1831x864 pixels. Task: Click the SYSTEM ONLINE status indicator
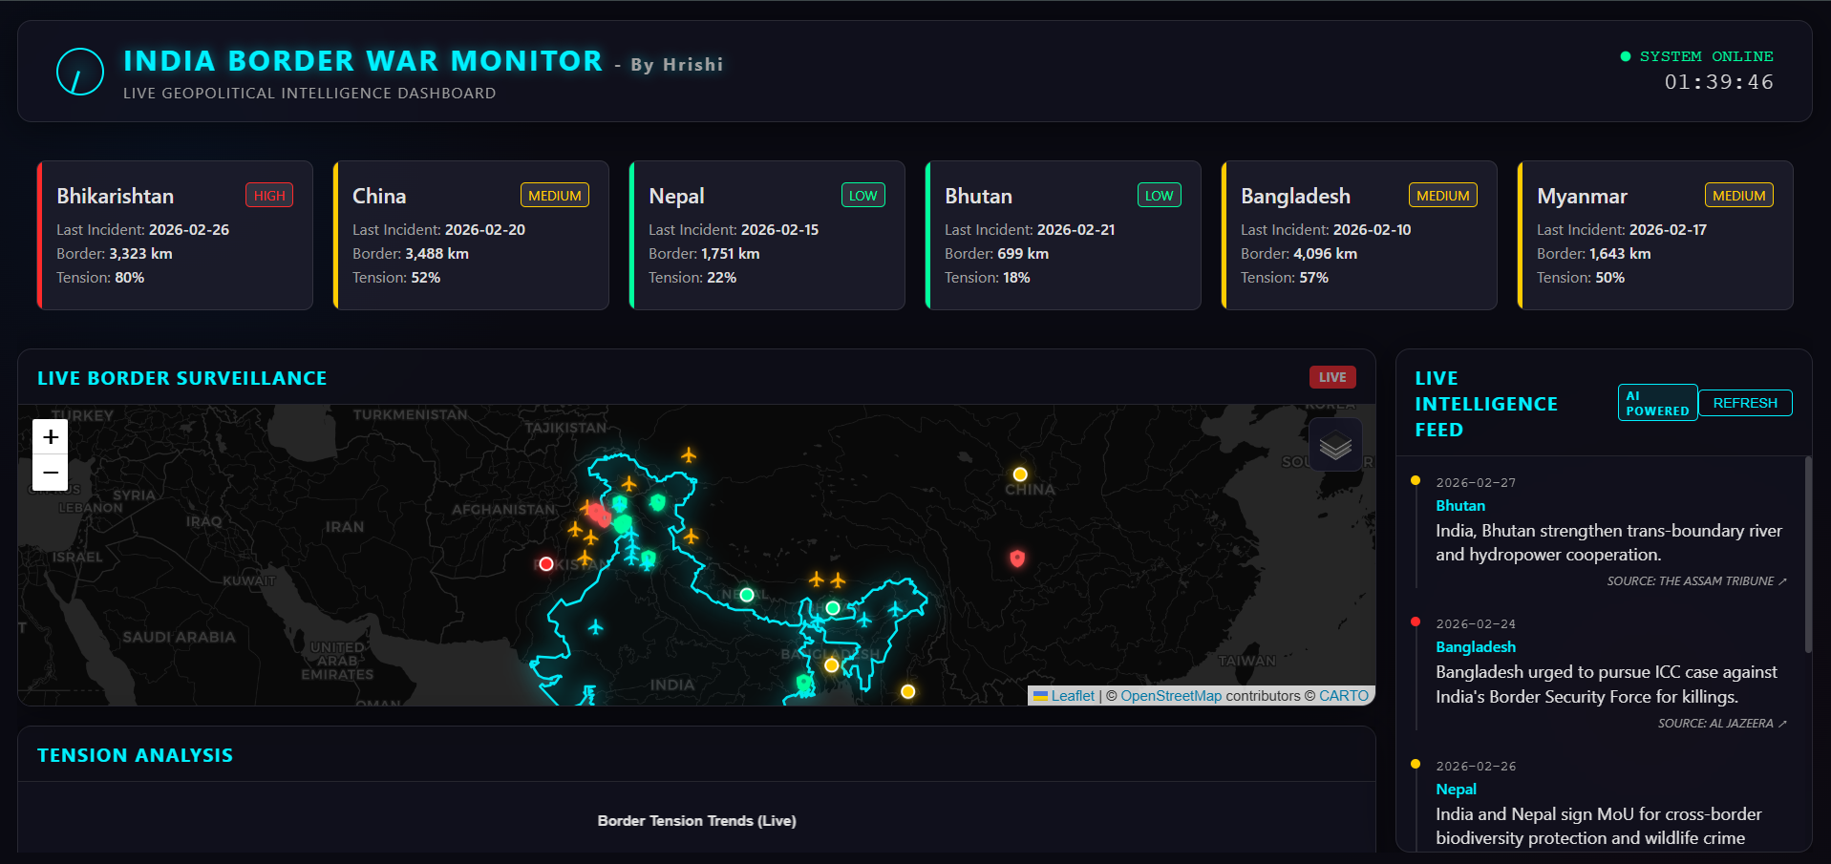coord(1698,56)
